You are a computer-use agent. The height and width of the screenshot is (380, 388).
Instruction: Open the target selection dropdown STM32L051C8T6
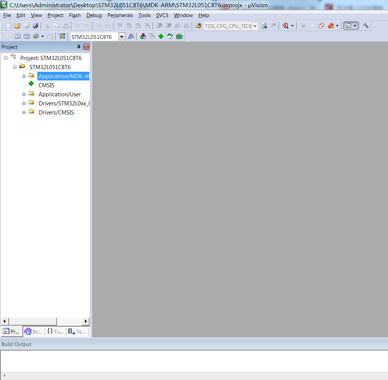pyautogui.click(x=122, y=37)
